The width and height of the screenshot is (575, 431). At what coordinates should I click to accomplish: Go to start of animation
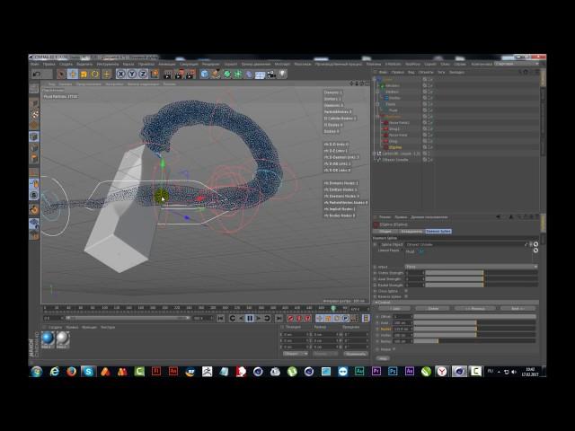221,319
